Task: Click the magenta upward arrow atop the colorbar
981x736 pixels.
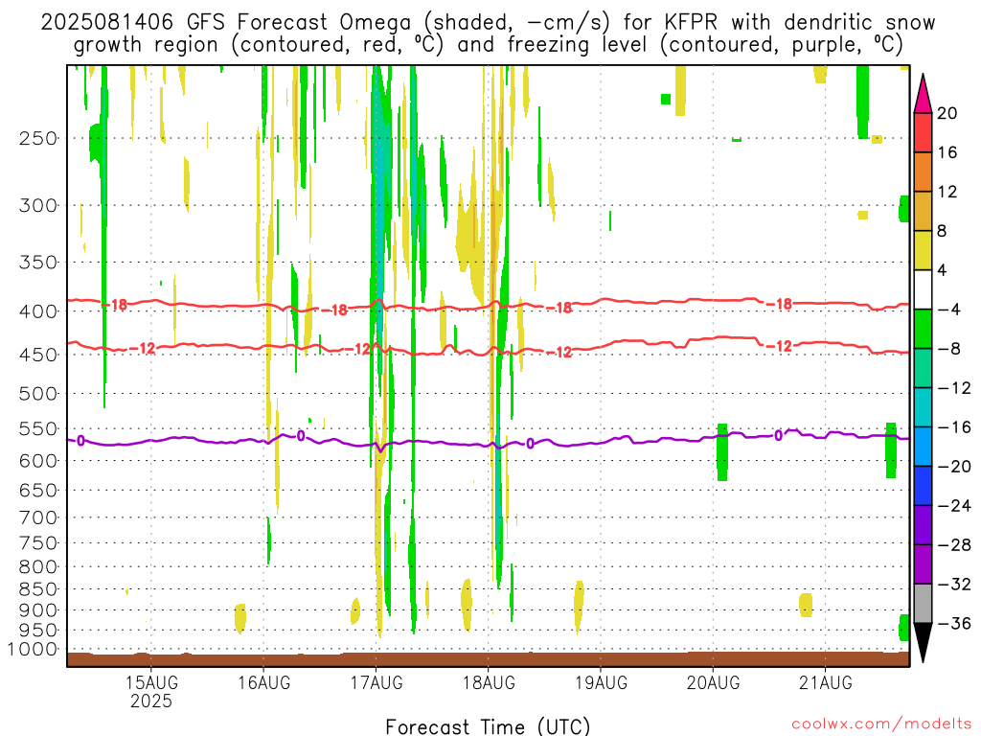Action: point(923,94)
